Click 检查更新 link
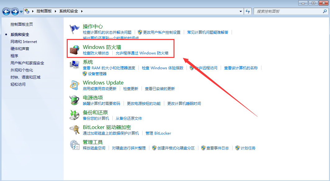The width and height of the screenshot is (330, 181). click(131, 89)
